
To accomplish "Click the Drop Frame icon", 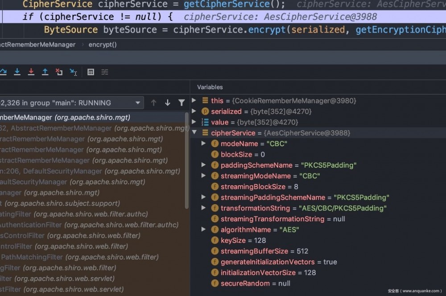I will (59, 72).
